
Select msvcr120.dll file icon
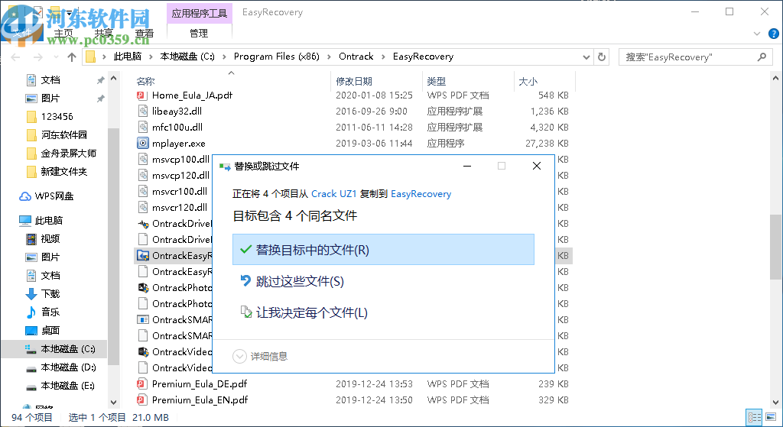[142, 207]
